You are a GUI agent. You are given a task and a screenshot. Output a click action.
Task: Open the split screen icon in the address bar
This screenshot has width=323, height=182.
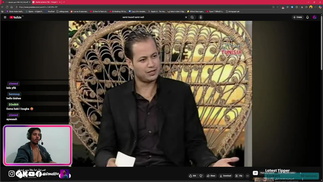274,7
